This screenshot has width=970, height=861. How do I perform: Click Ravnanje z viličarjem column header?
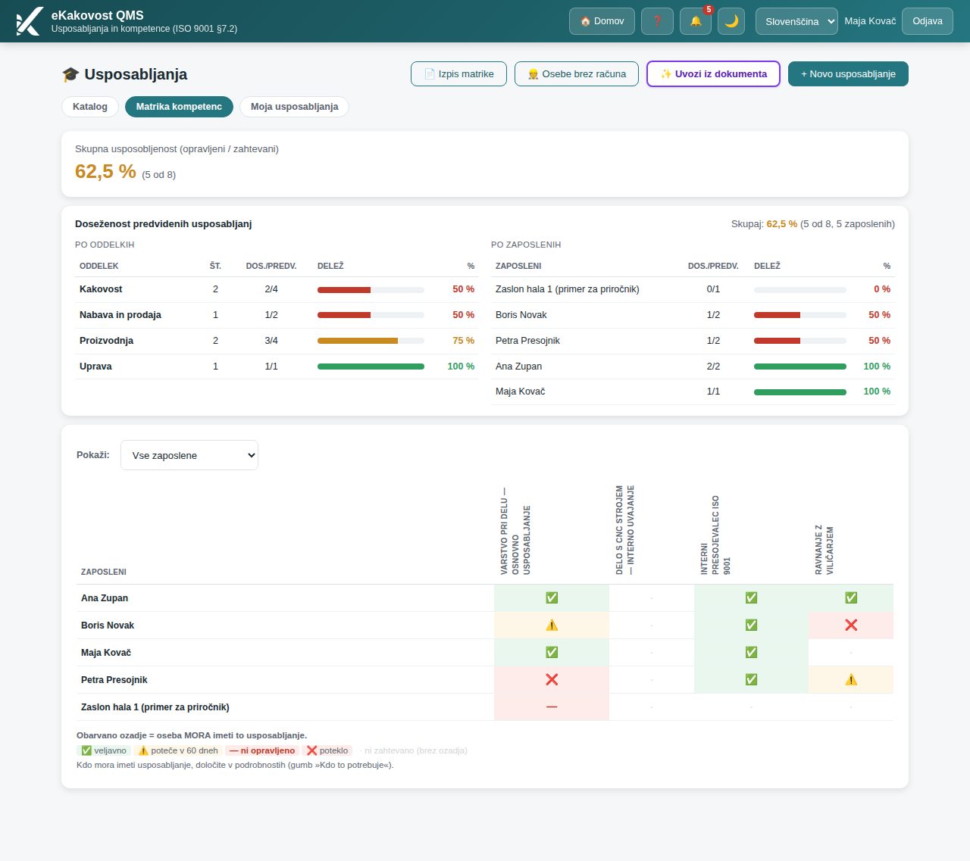click(x=824, y=550)
